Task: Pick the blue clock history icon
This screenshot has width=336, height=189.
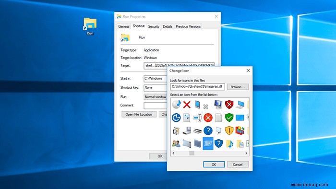Action: click(x=176, y=118)
